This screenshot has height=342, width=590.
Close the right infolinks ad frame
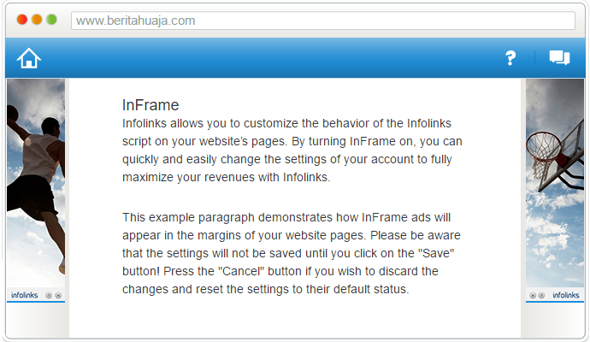pos(532,296)
